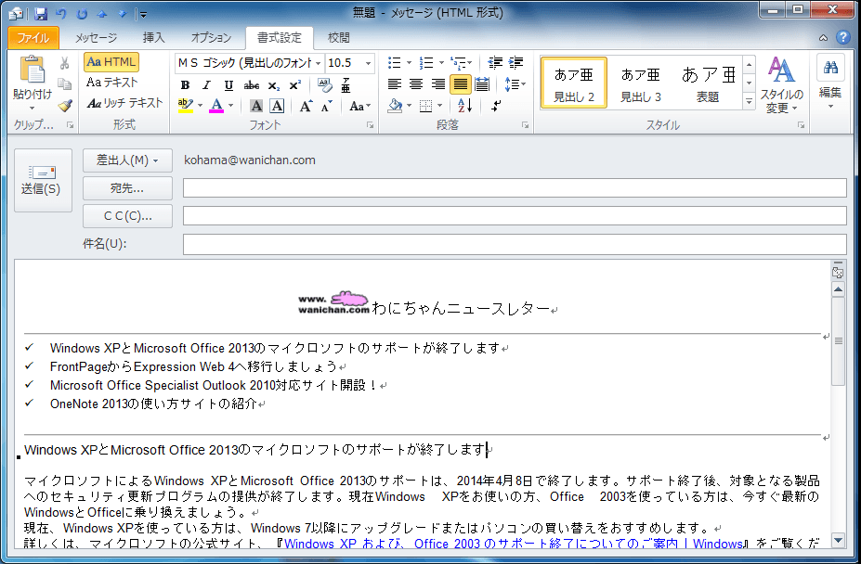
Task: Select the リッチ テキスト format button
Action: pyautogui.click(x=124, y=103)
